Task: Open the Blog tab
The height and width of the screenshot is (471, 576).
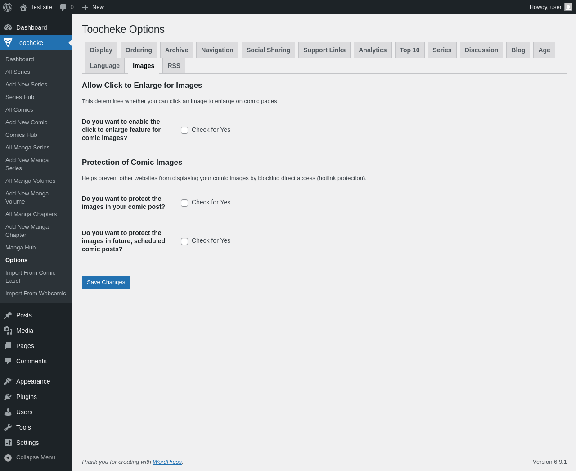Action: tap(518, 50)
